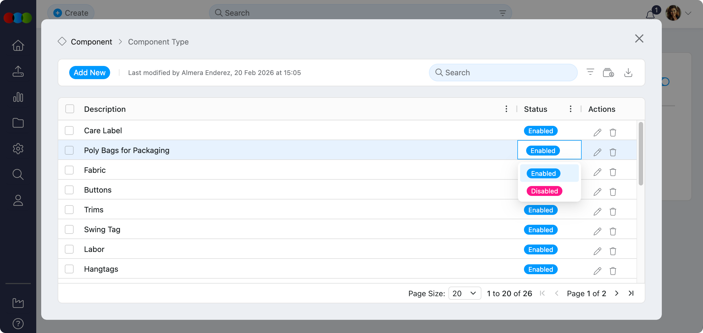Open the help question-mark icon
This screenshot has width=703, height=333.
tap(18, 323)
